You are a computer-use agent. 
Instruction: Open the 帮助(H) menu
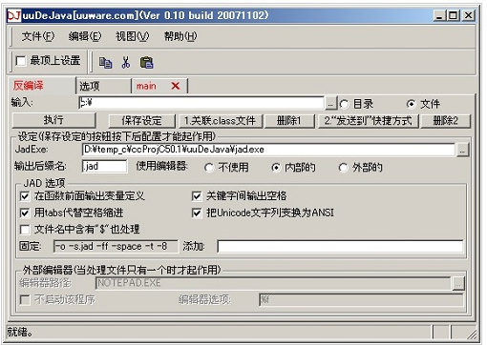(180, 36)
